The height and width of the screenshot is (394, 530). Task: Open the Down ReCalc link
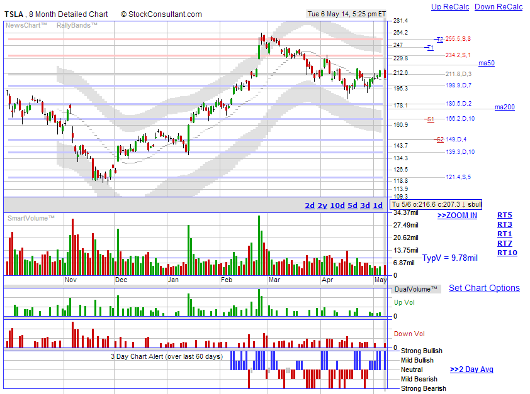(499, 7)
